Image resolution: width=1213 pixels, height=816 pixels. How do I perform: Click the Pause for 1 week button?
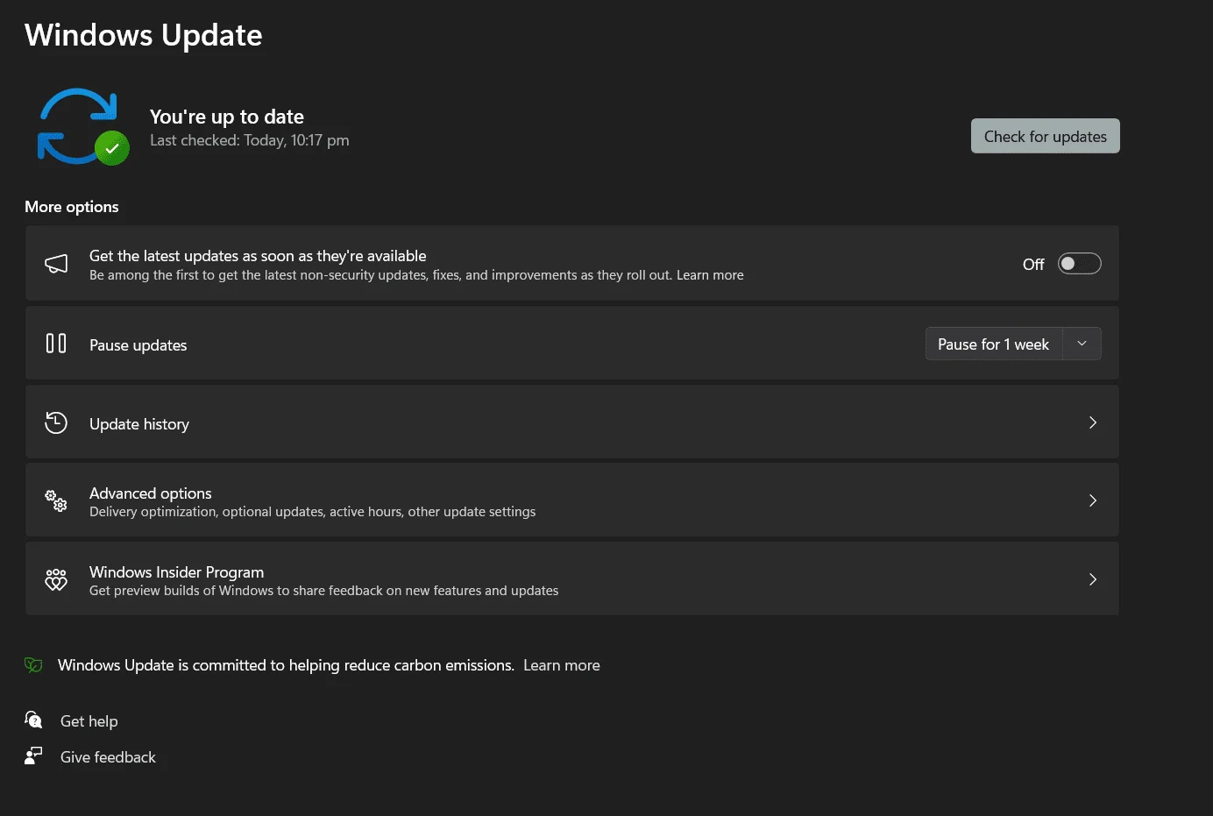click(994, 344)
